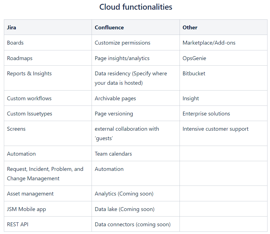Click the Bitbucket cell
The width and height of the screenshot is (270, 234).
(223, 78)
